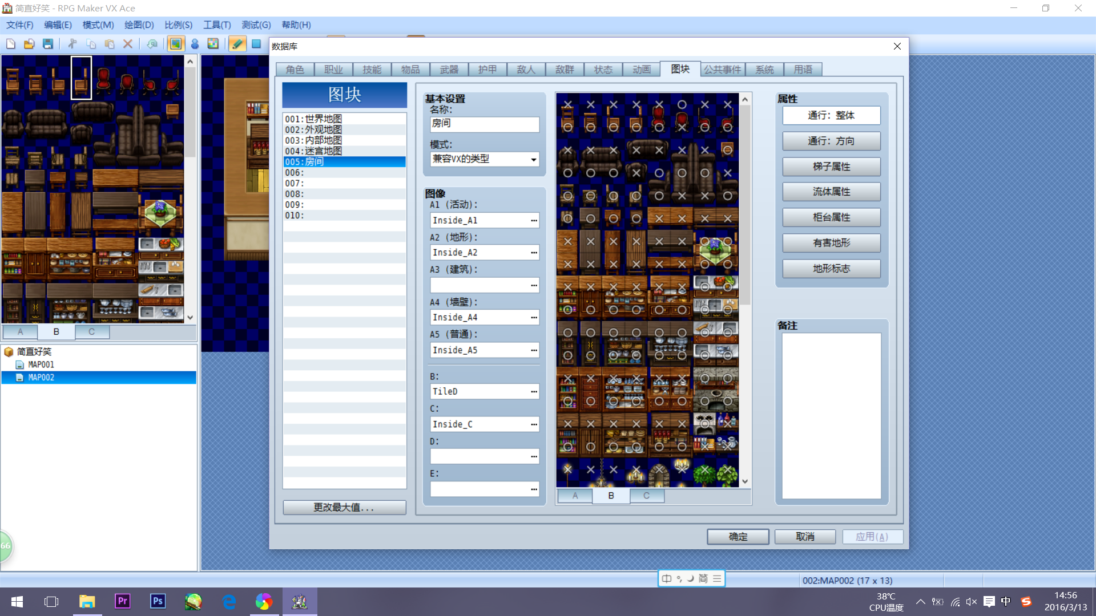This screenshot has height=616, width=1096.
Task: Select the Pencil drawing tool
Action: (x=237, y=44)
